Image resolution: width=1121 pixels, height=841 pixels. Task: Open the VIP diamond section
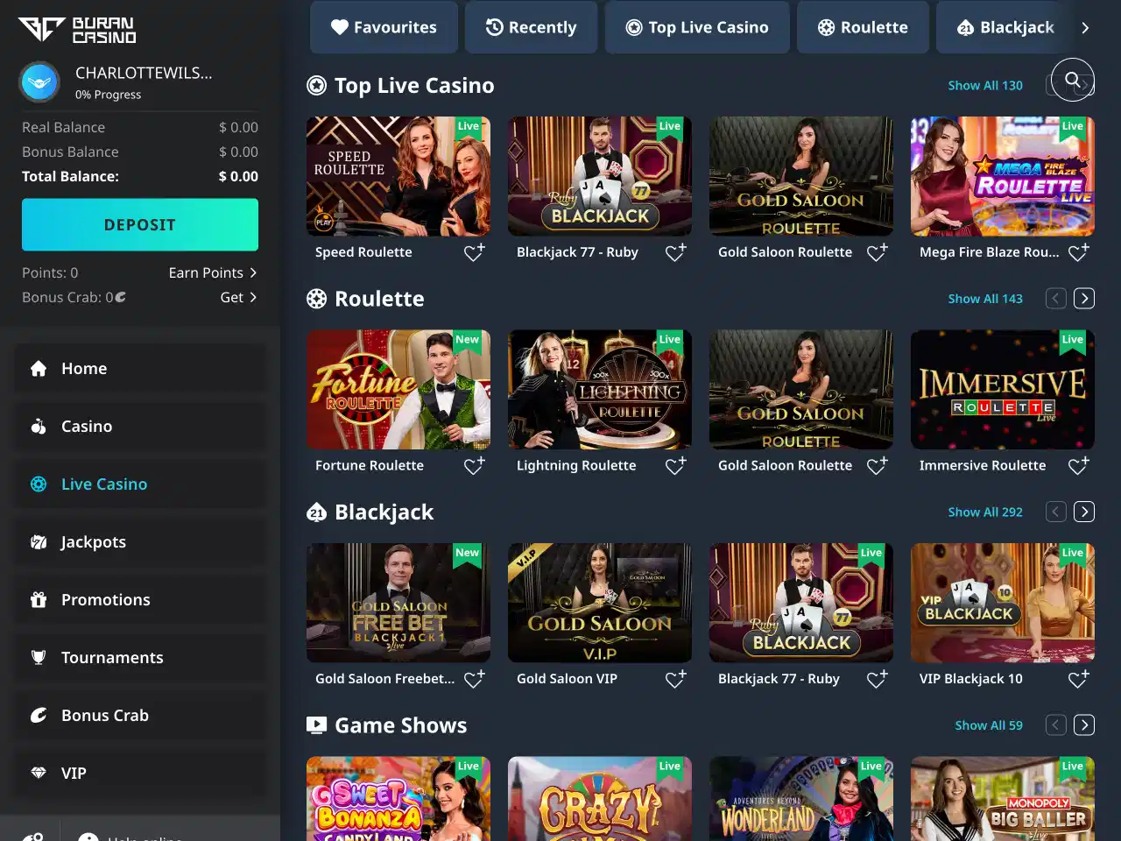click(x=74, y=774)
